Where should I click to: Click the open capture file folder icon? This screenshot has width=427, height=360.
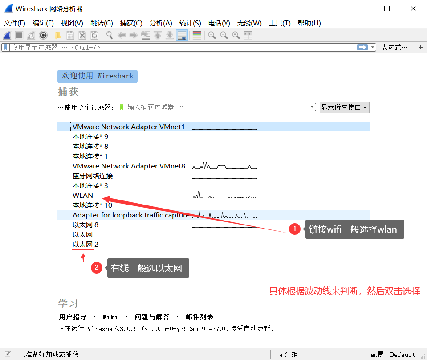point(57,35)
